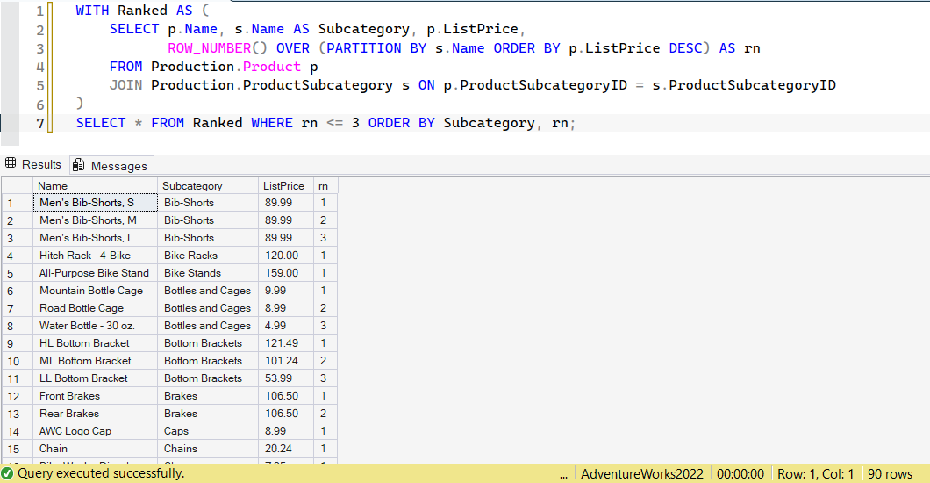
Task: Click the cell "All-Purpose Bike Stand"
Action: click(x=95, y=273)
